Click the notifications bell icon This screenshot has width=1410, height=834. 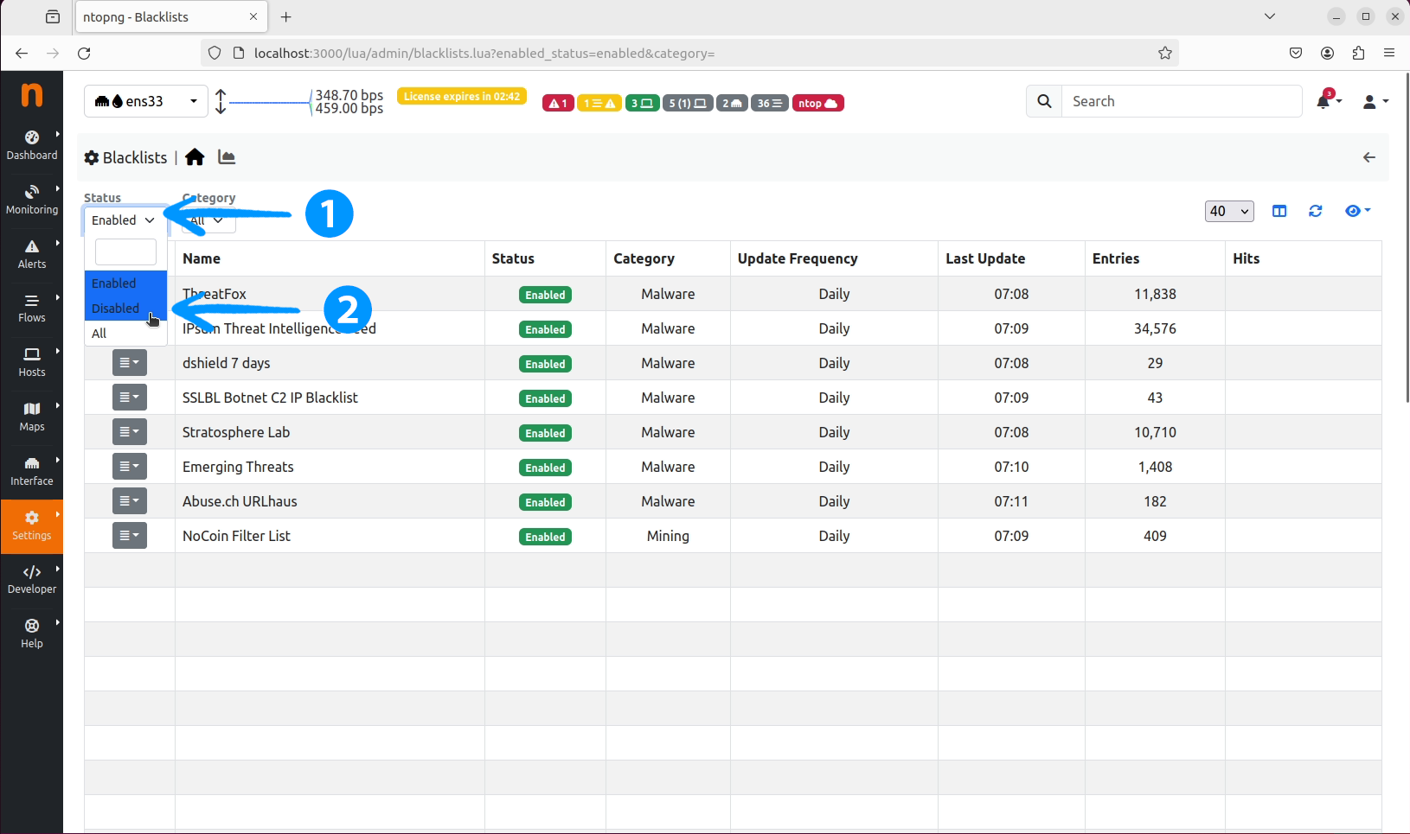click(1323, 102)
